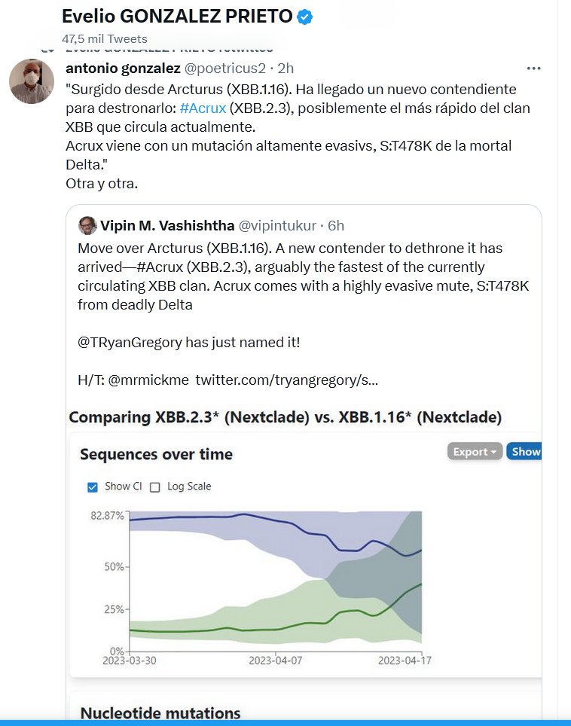Screen dimensions: 571x726
Task: Click the Sequences over time heading
Action: (x=156, y=454)
